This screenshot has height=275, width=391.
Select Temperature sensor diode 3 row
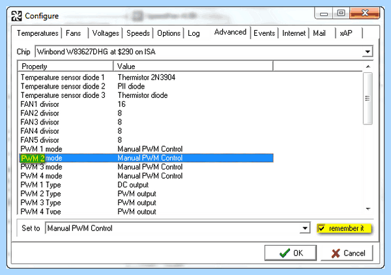[x=146, y=95]
